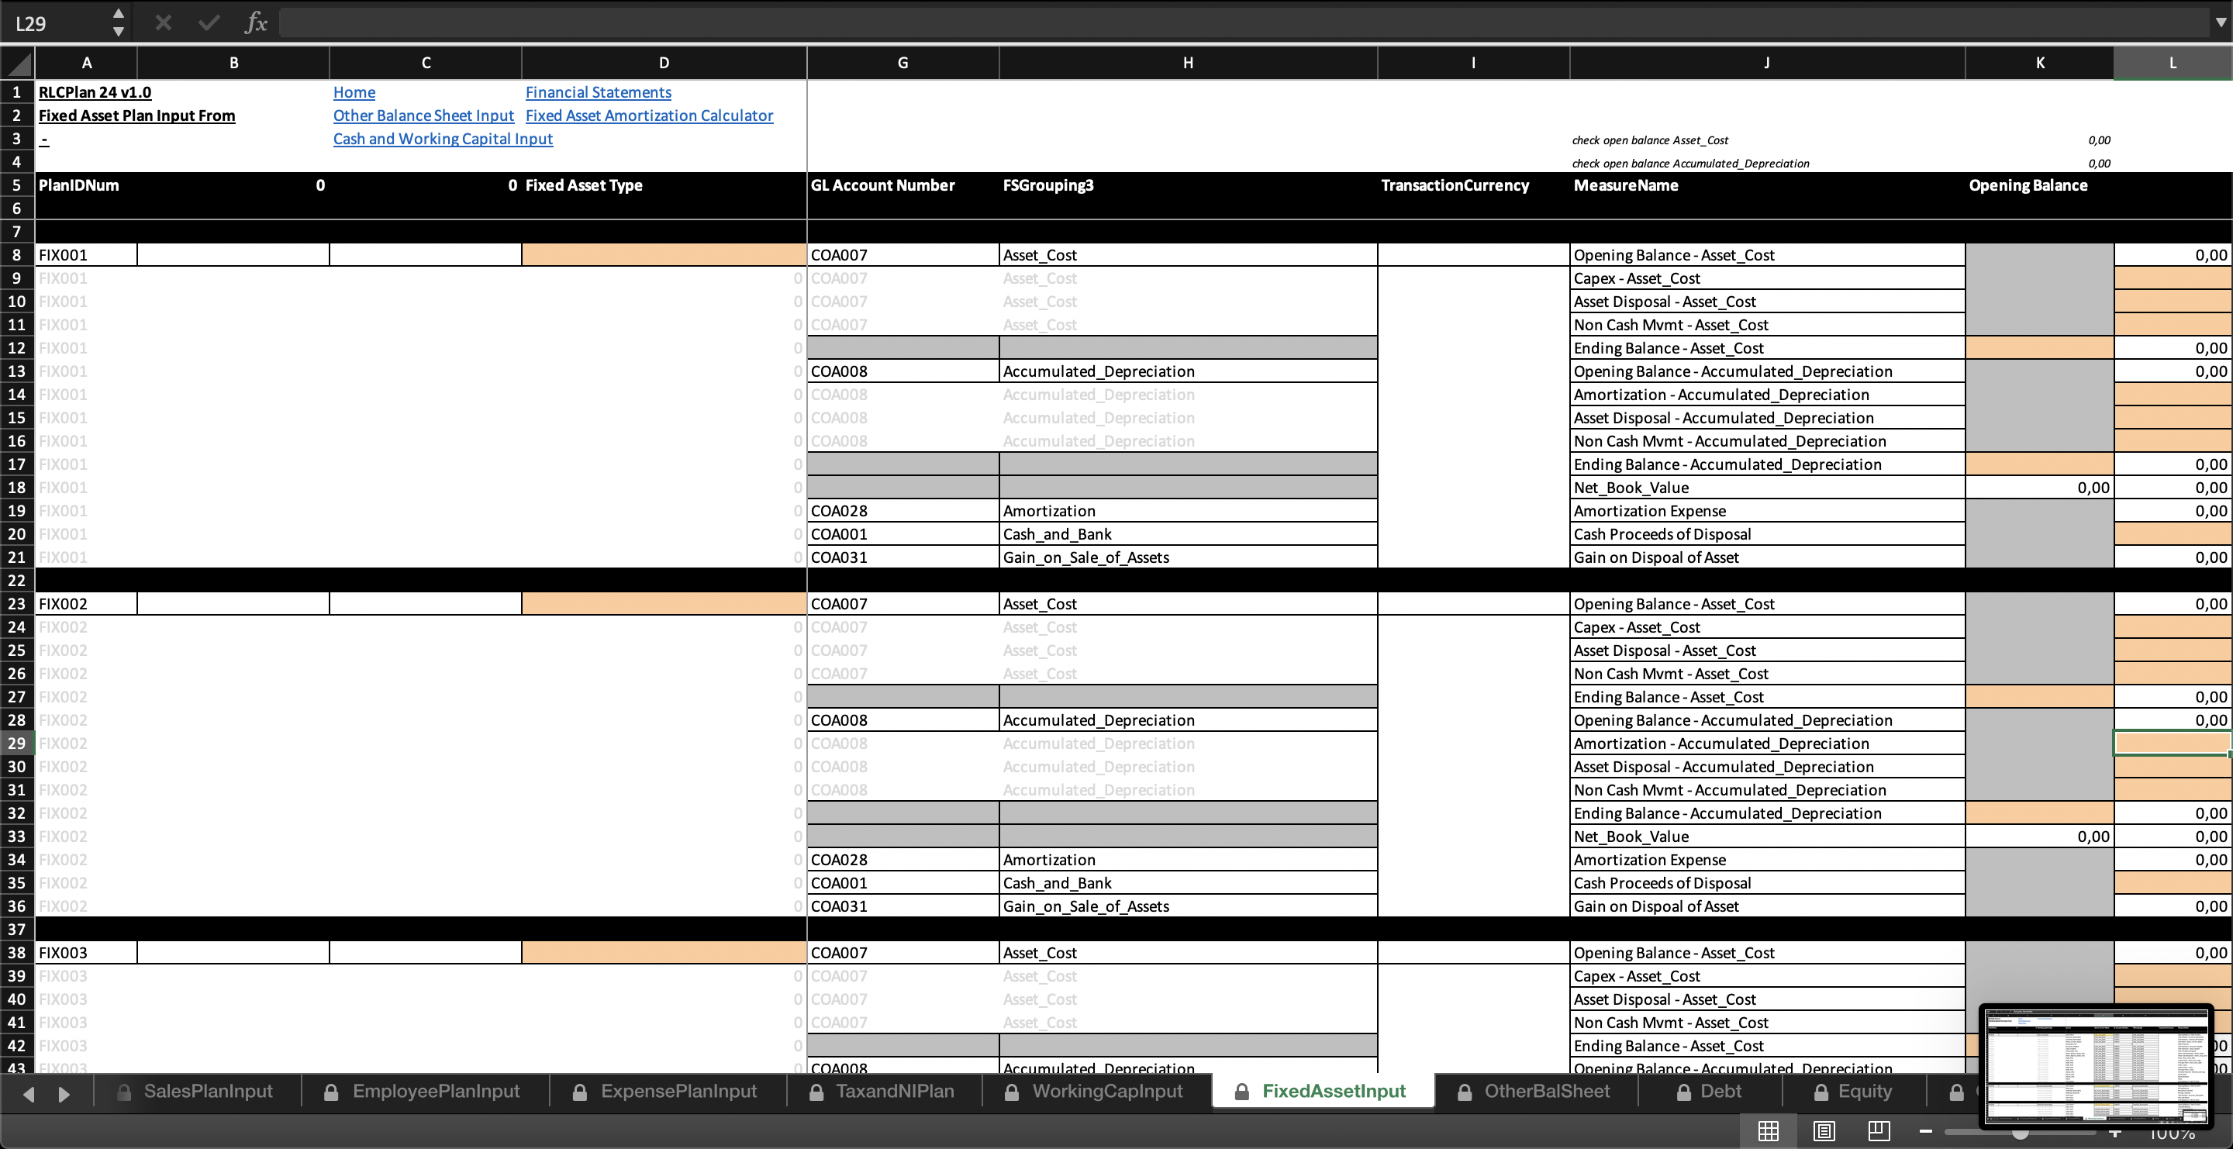Image resolution: width=2233 pixels, height=1149 pixels.
Task: Click COA028 cell in row 19
Action: point(903,510)
